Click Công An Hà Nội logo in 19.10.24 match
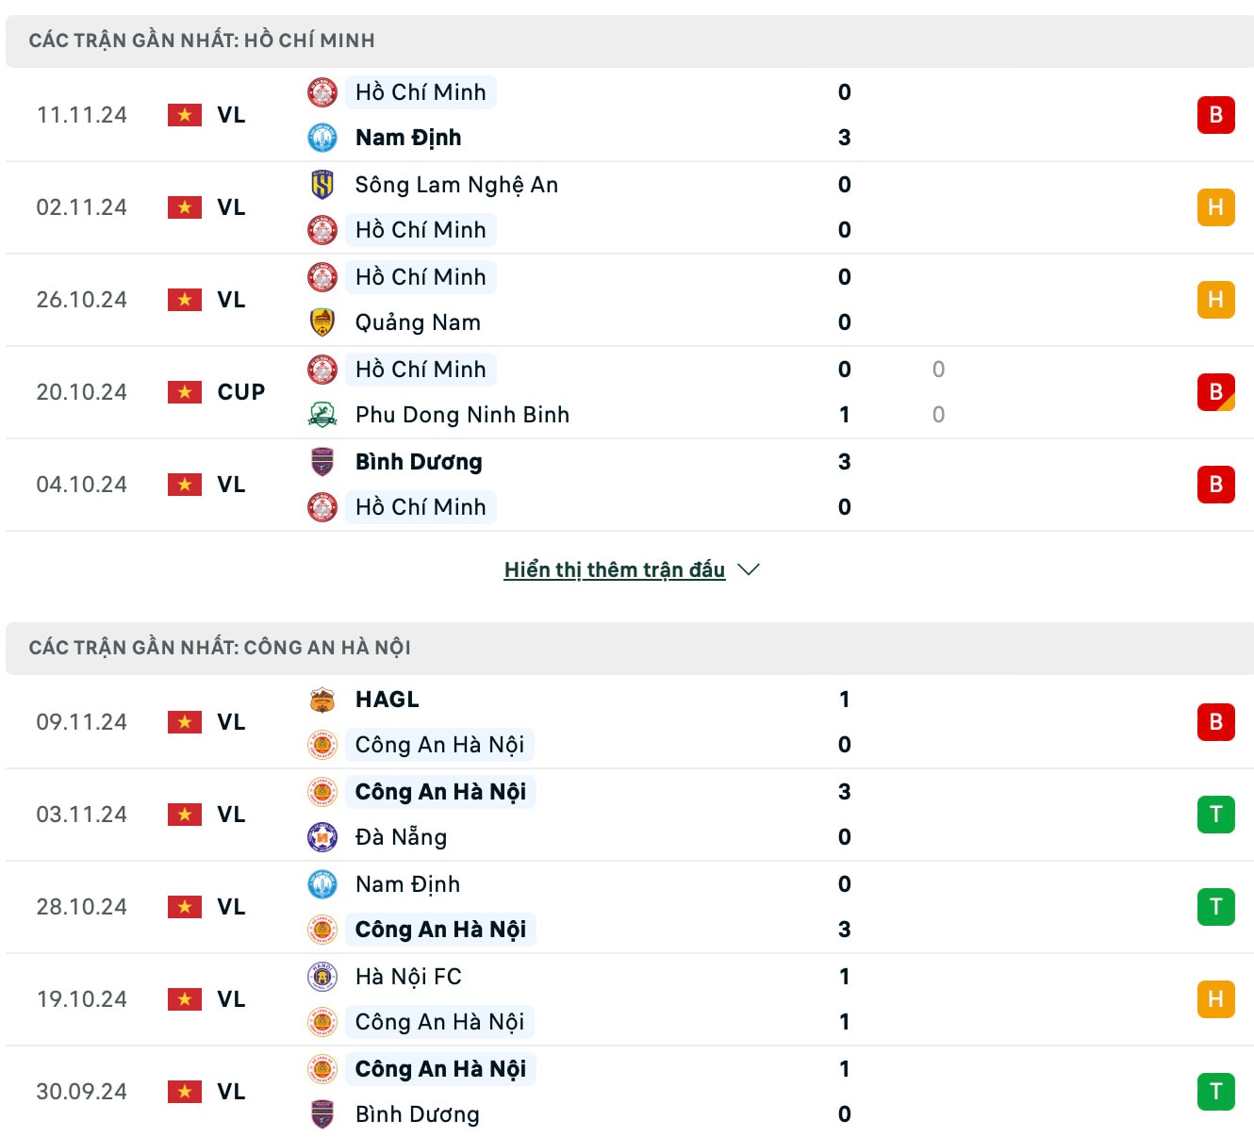The height and width of the screenshot is (1137, 1254). (x=322, y=1022)
